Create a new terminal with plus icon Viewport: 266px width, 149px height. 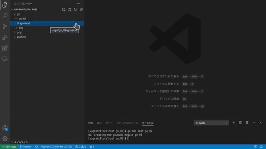(234, 123)
